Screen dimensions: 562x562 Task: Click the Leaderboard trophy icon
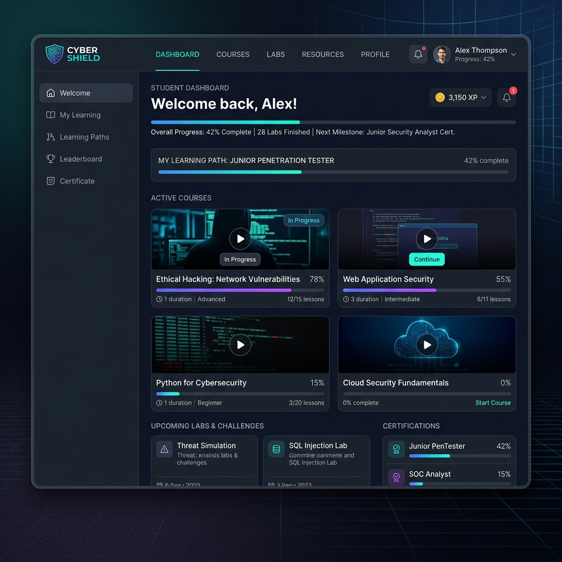50,159
